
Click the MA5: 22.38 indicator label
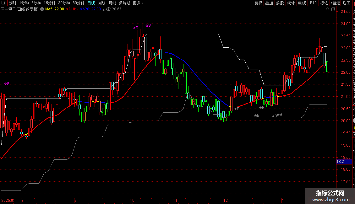[55, 9]
